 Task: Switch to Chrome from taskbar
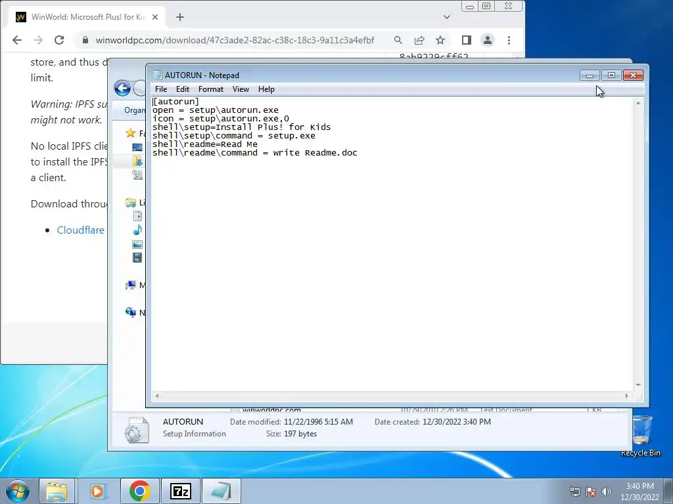coord(139,491)
